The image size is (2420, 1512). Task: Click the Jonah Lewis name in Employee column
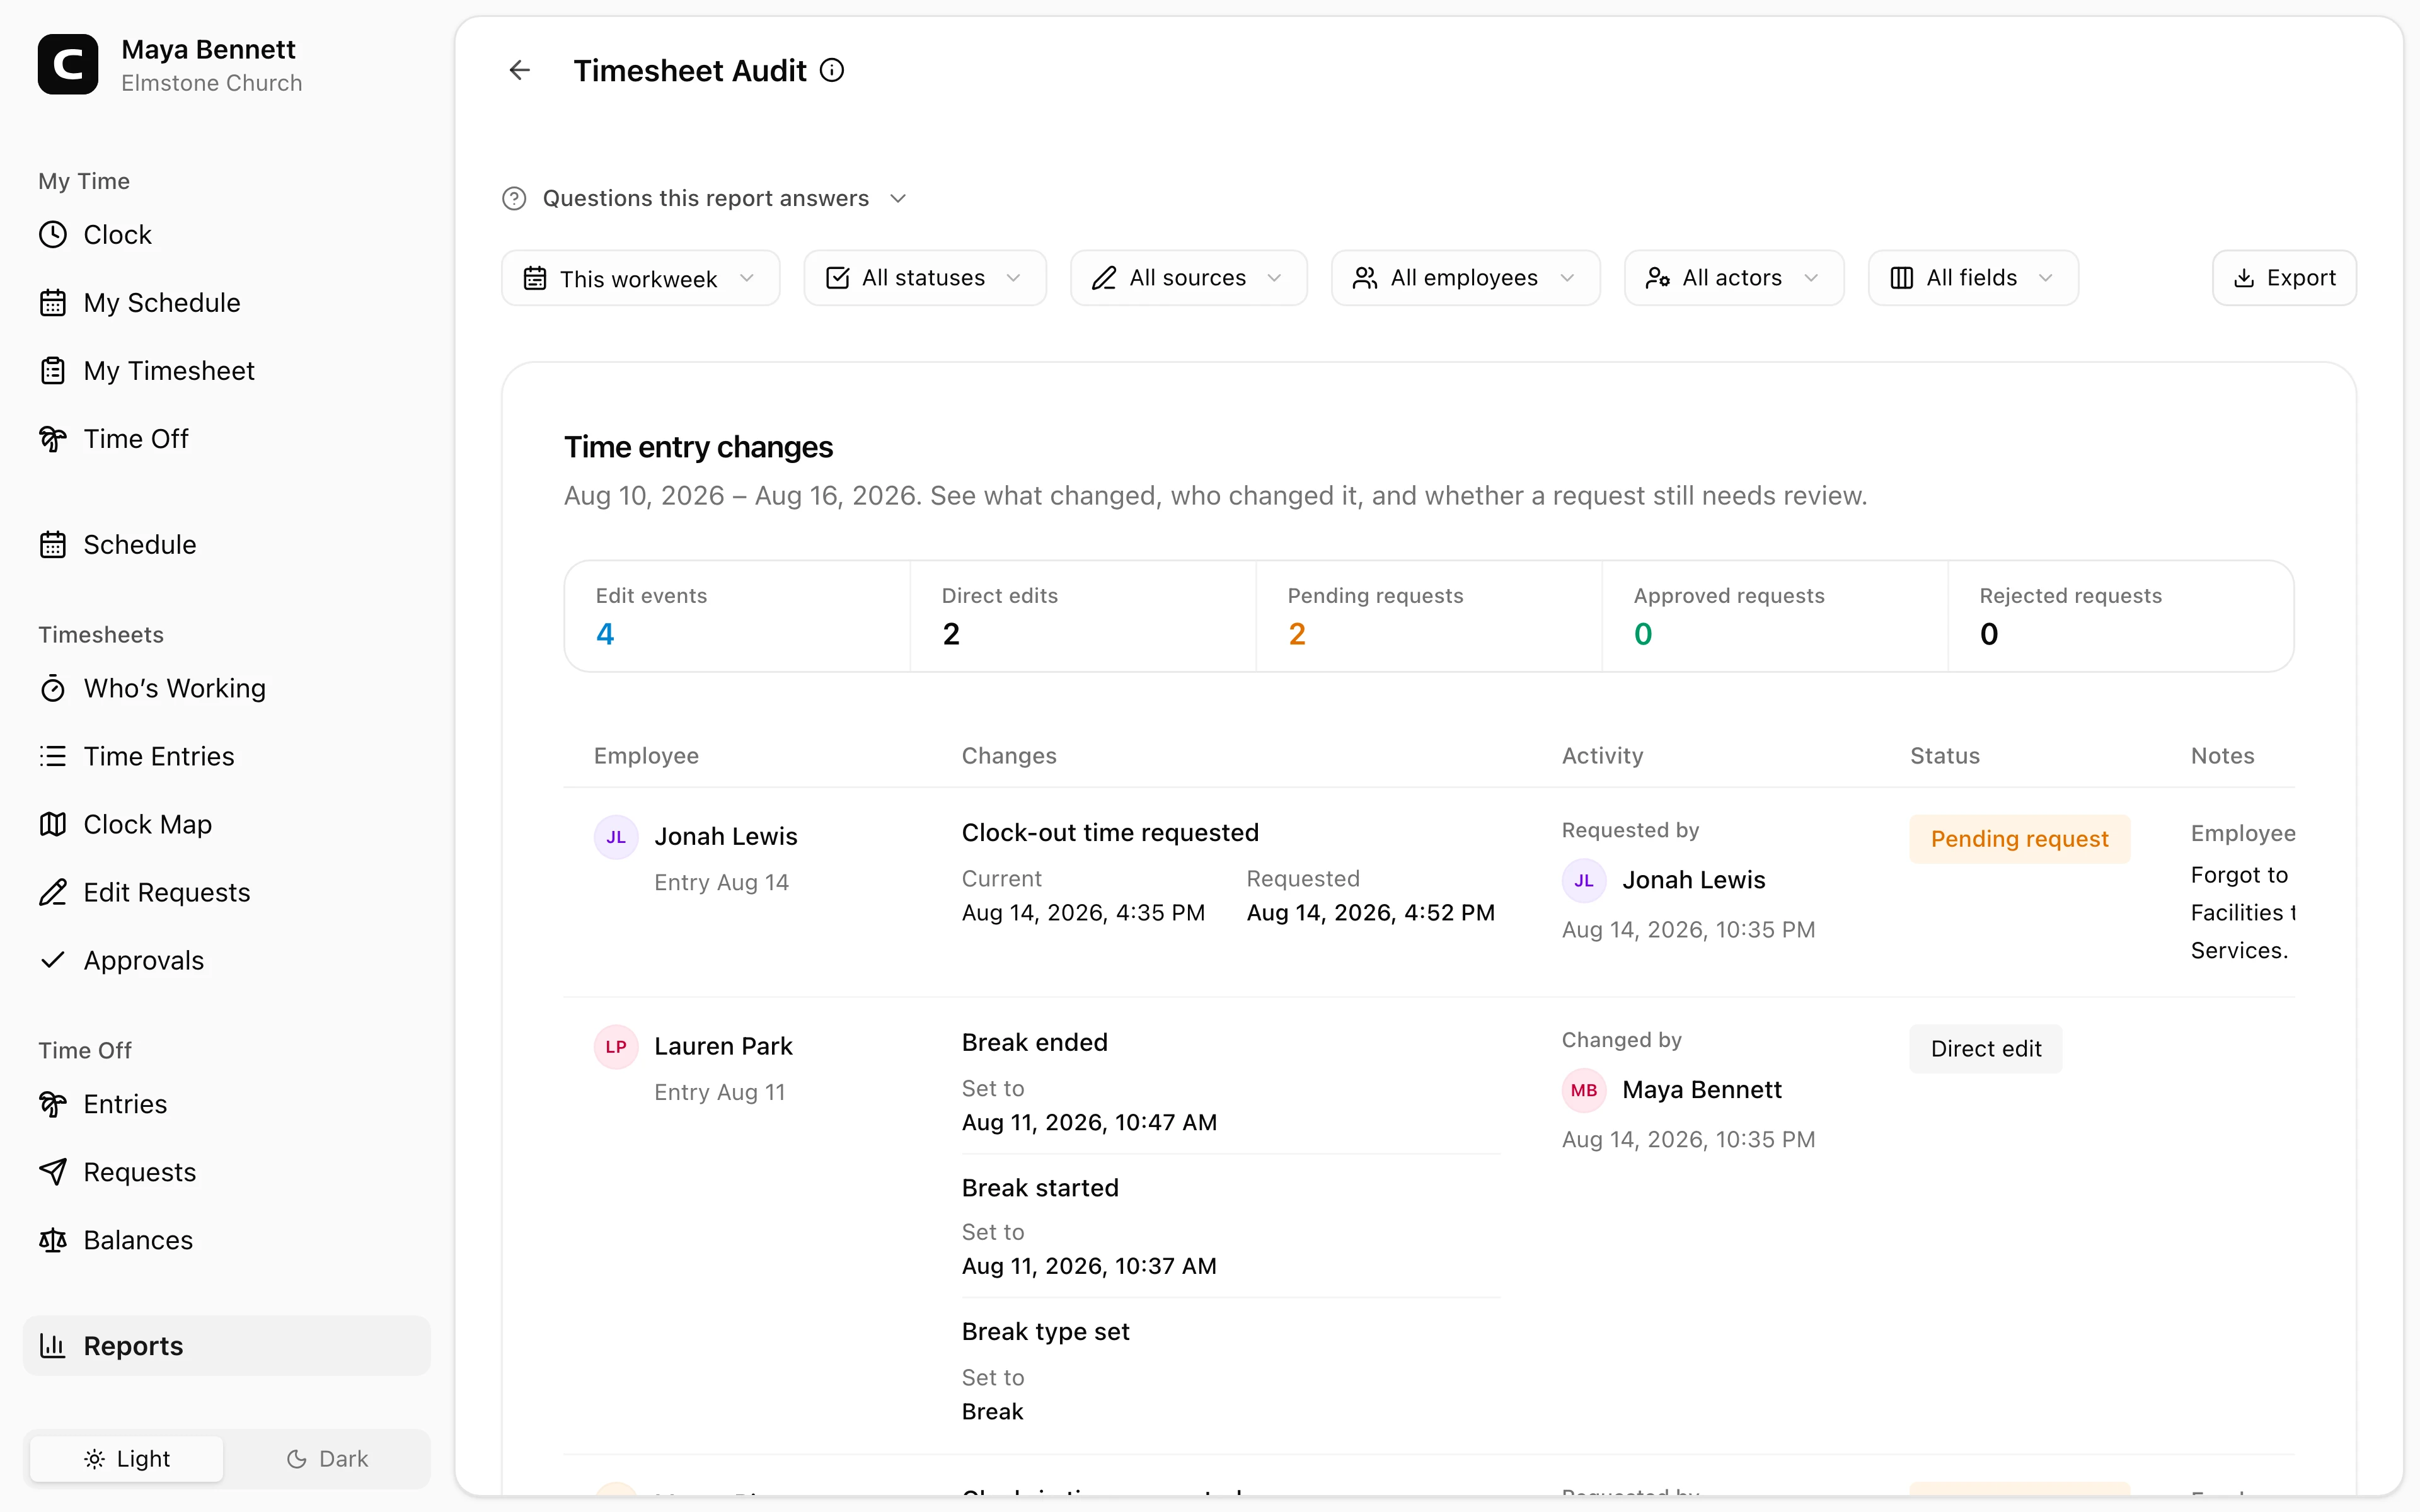click(726, 836)
